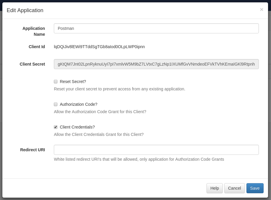Select the Client Id value text
The width and height of the screenshot is (271, 200).
99,47
